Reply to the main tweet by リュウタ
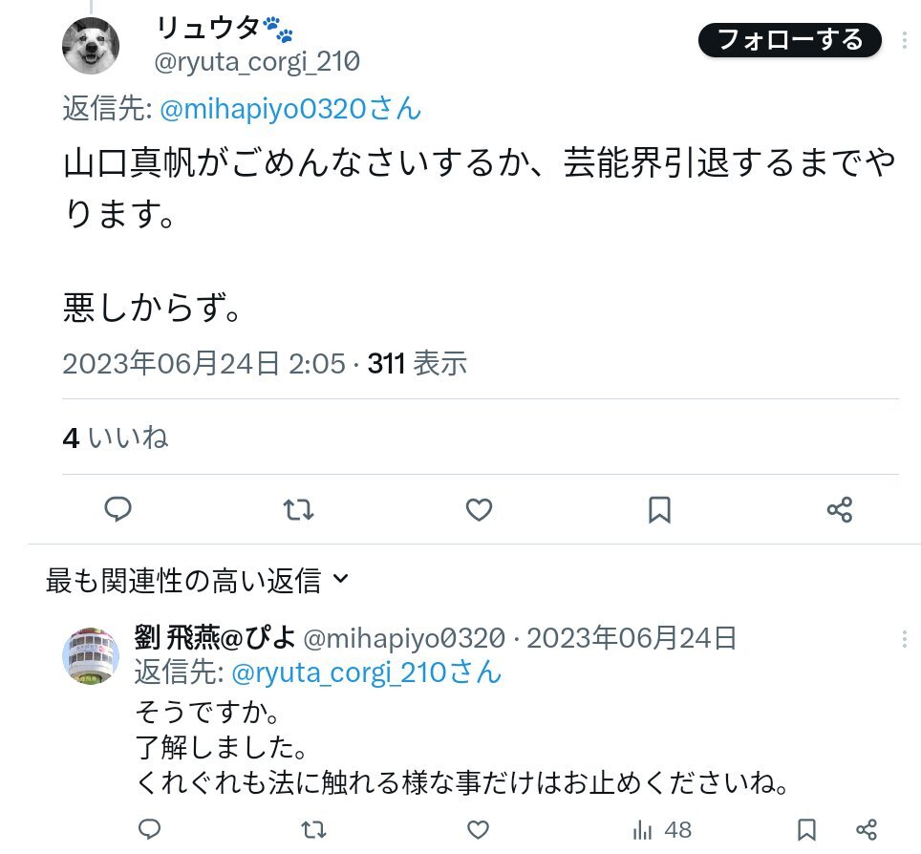Viewport: 921px width, 854px height. click(118, 509)
